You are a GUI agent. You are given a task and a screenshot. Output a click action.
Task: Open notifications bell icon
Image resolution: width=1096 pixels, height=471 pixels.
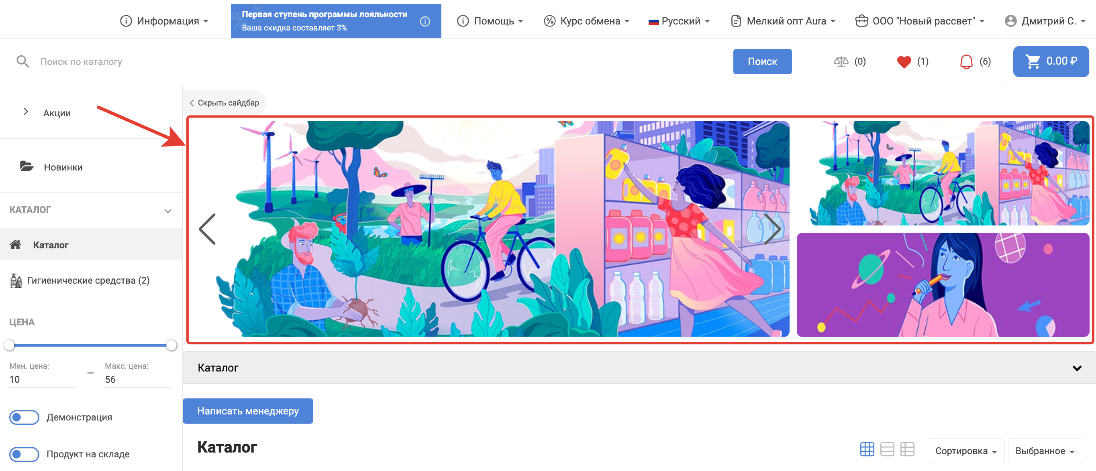966,62
